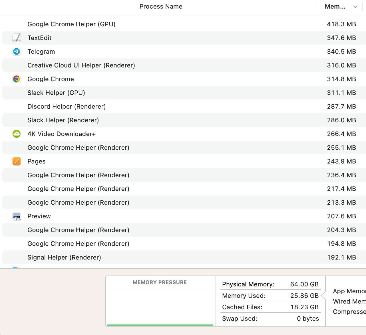This screenshot has width=366, height=335.
Task: Click the 266.4 MB memory value
Action: click(341, 134)
